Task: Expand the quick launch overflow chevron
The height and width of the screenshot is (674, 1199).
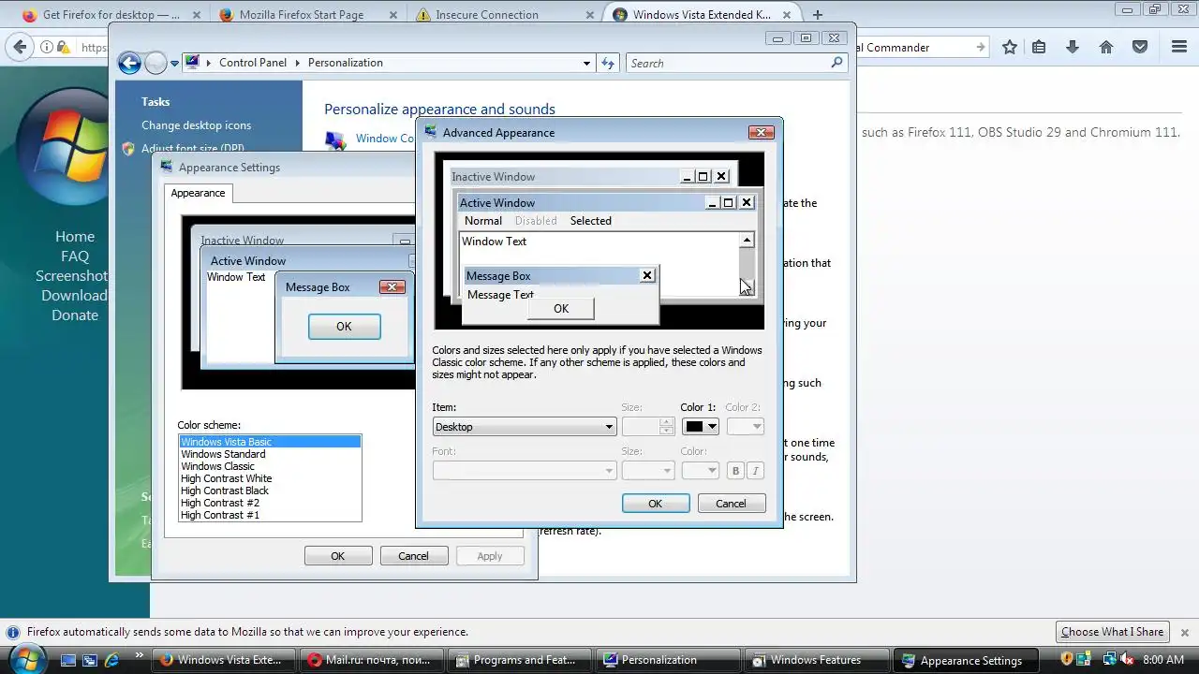Action: (x=140, y=655)
